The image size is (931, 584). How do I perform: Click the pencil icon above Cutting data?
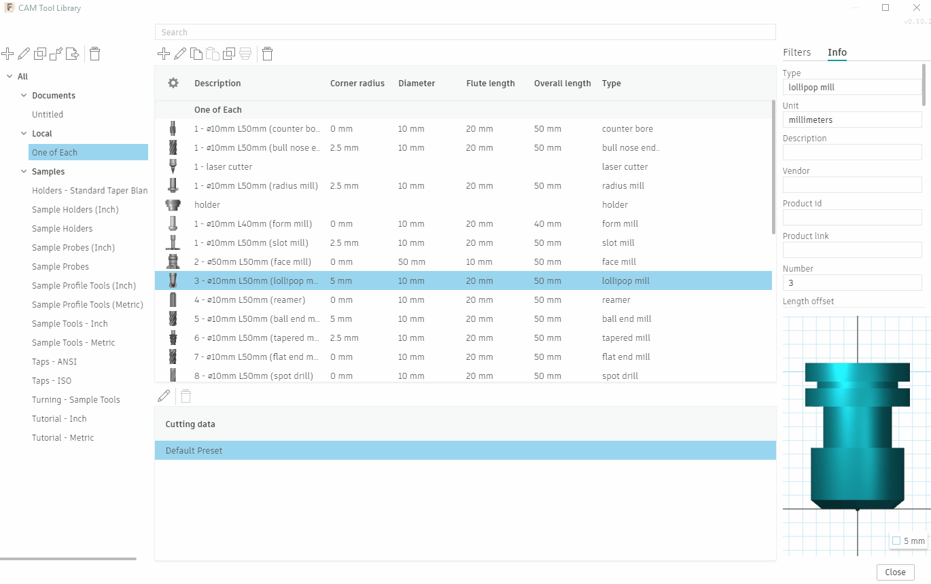pos(164,396)
